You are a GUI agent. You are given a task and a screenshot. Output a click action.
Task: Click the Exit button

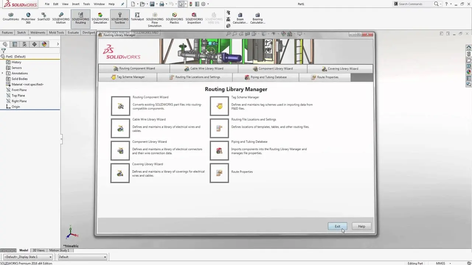337,226
